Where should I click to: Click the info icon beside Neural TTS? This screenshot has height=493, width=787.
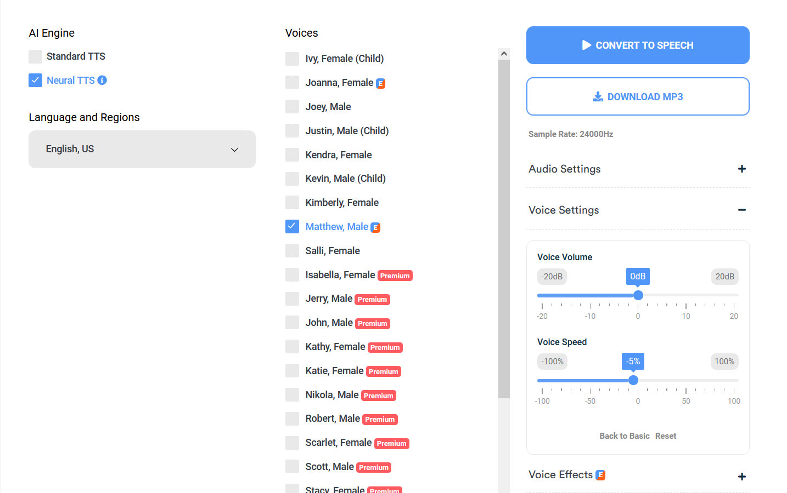click(x=102, y=81)
